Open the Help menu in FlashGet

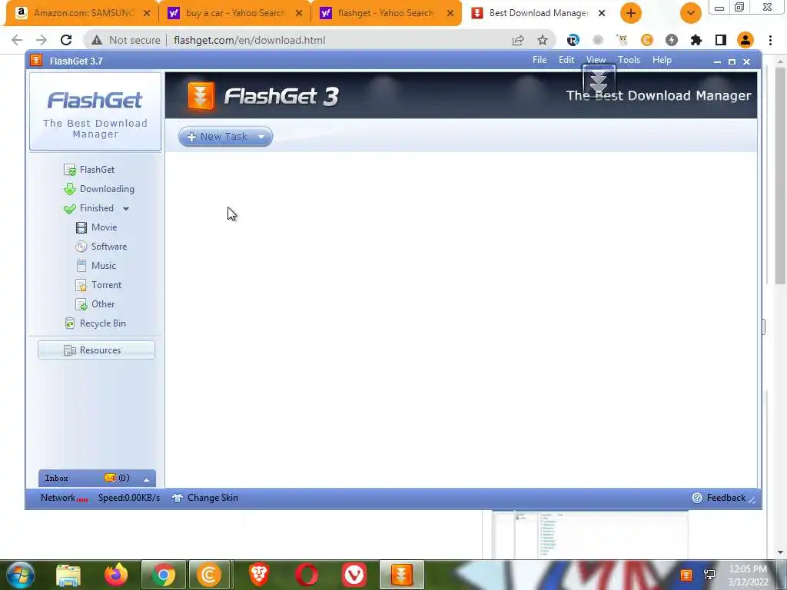tap(662, 60)
